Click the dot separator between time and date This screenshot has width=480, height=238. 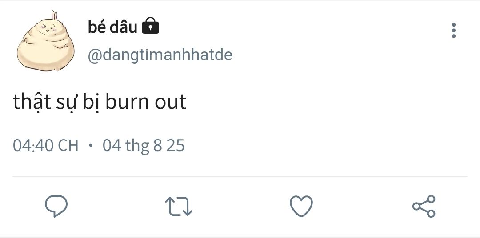pyautogui.click(x=91, y=146)
